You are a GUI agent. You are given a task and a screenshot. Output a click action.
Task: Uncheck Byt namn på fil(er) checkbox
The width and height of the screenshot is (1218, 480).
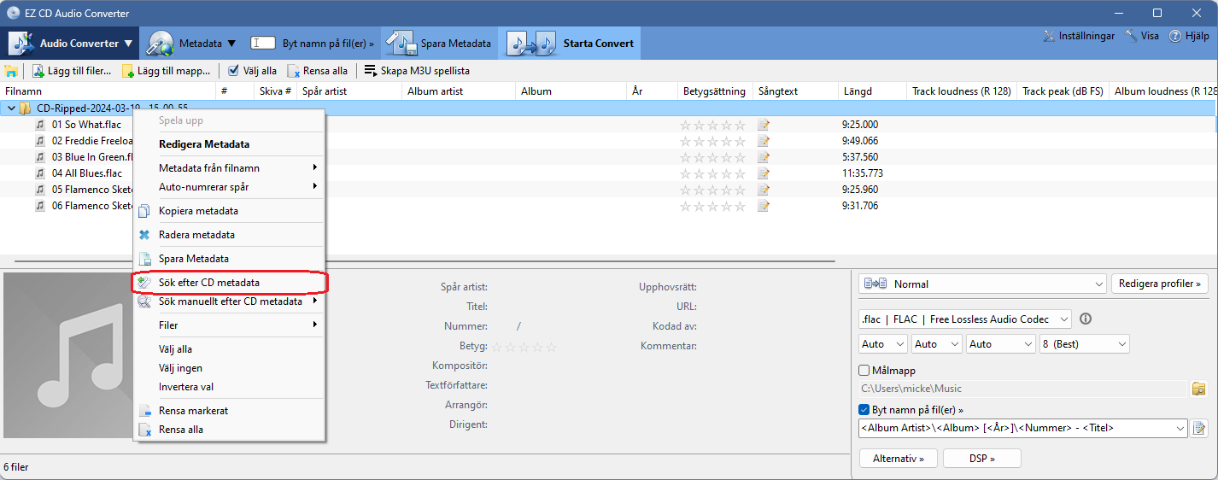(x=864, y=409)
